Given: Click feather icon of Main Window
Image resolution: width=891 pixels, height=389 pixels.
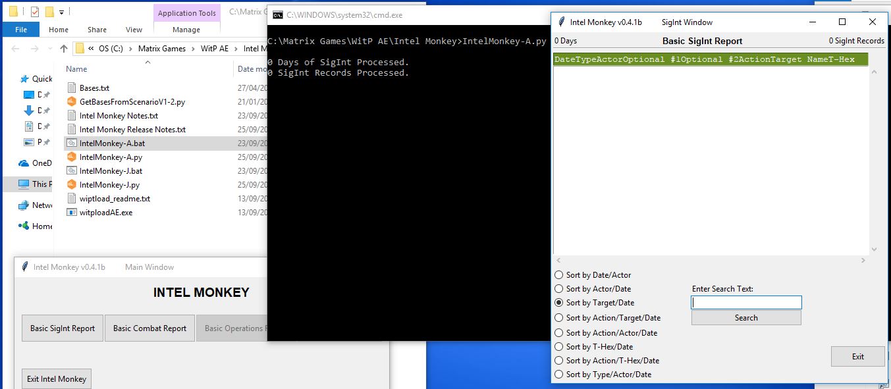Looking at the screenshot, I should 25,267.
